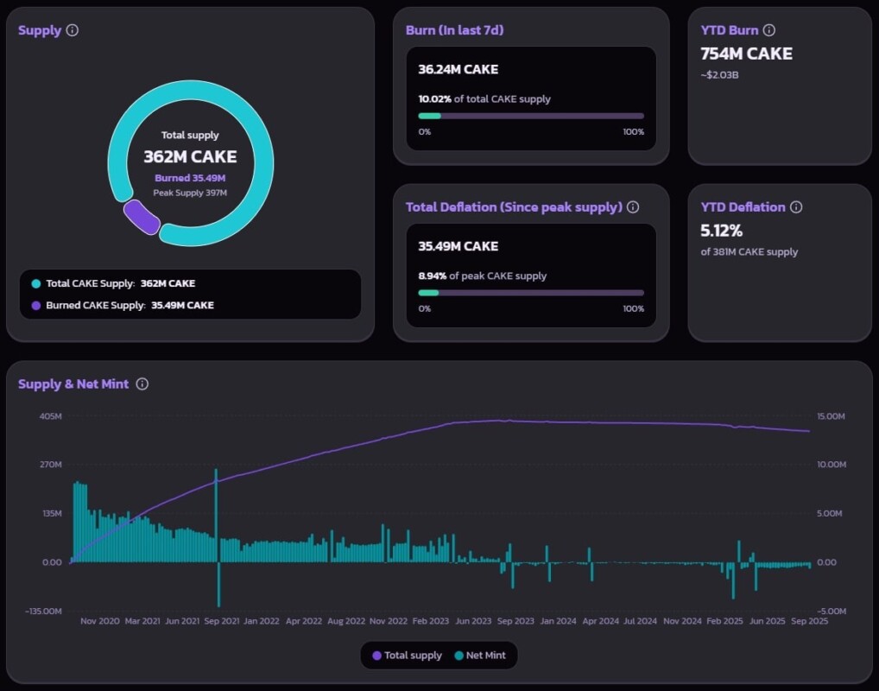This screenshot has height=691, width=879.
Task: Click the teal Total CAKE Supply legend dot
Action: click(x=35, y=283)
